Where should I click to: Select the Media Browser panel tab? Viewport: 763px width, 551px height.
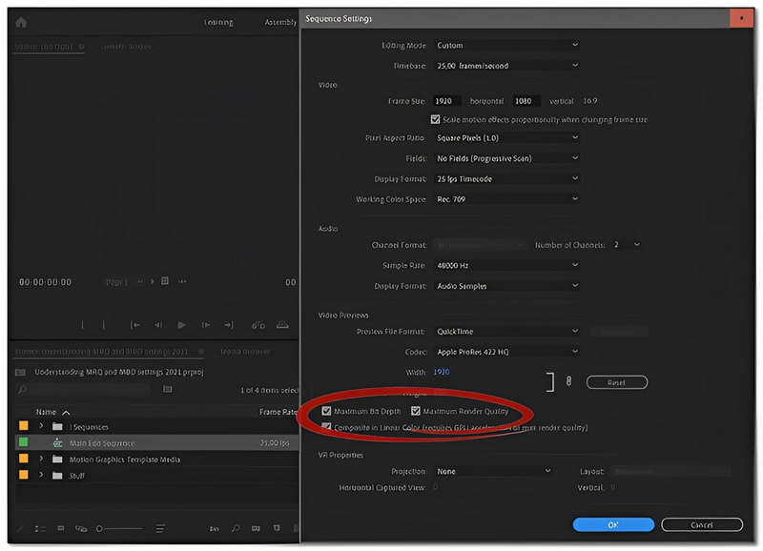[245, 351]
